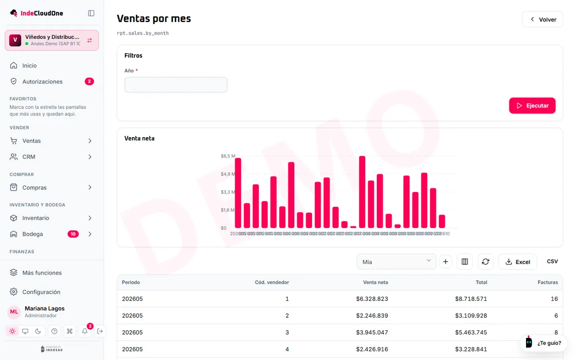The image size is (576, 360).
Task: Click the Facturas value 16
Action: click(554, 299)
